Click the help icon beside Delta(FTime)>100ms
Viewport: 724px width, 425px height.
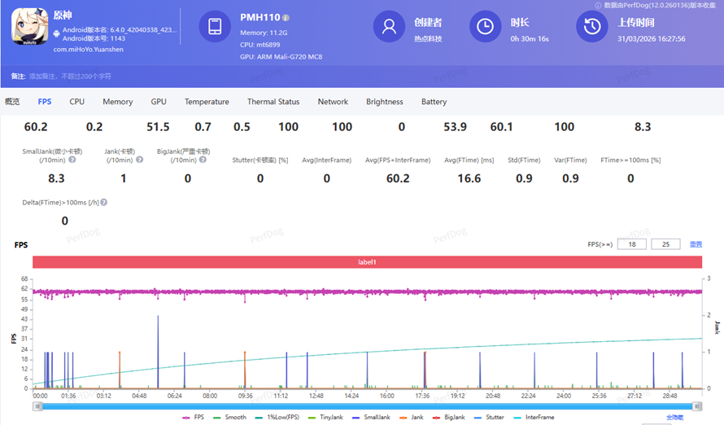(104, 202)
